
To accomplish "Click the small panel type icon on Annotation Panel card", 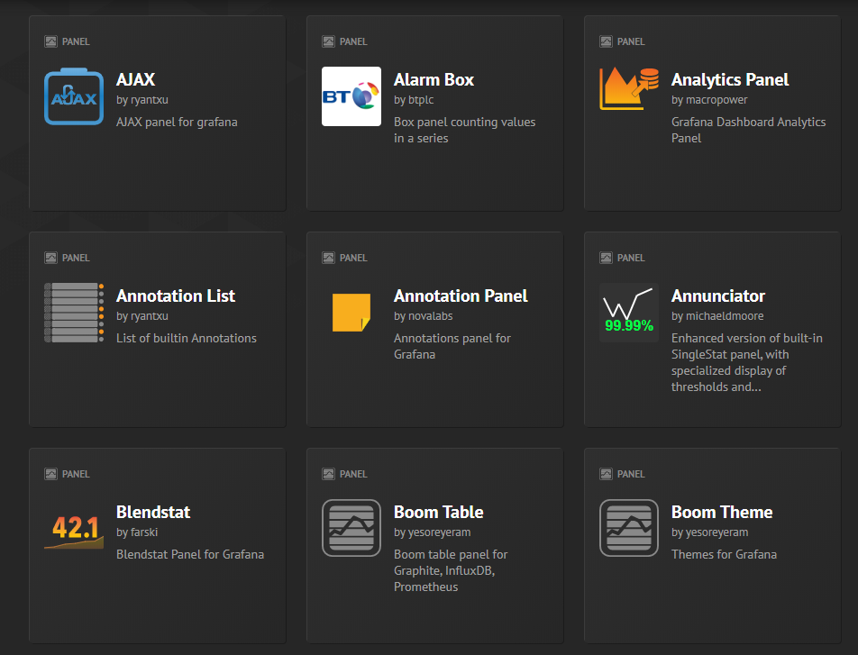I will coord(328,258).
